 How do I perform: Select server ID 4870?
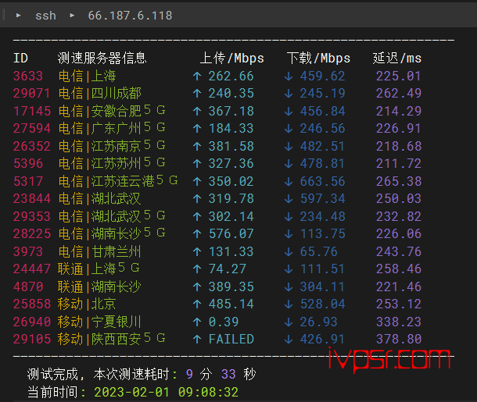pyautogui.click(x=28, y=286)
